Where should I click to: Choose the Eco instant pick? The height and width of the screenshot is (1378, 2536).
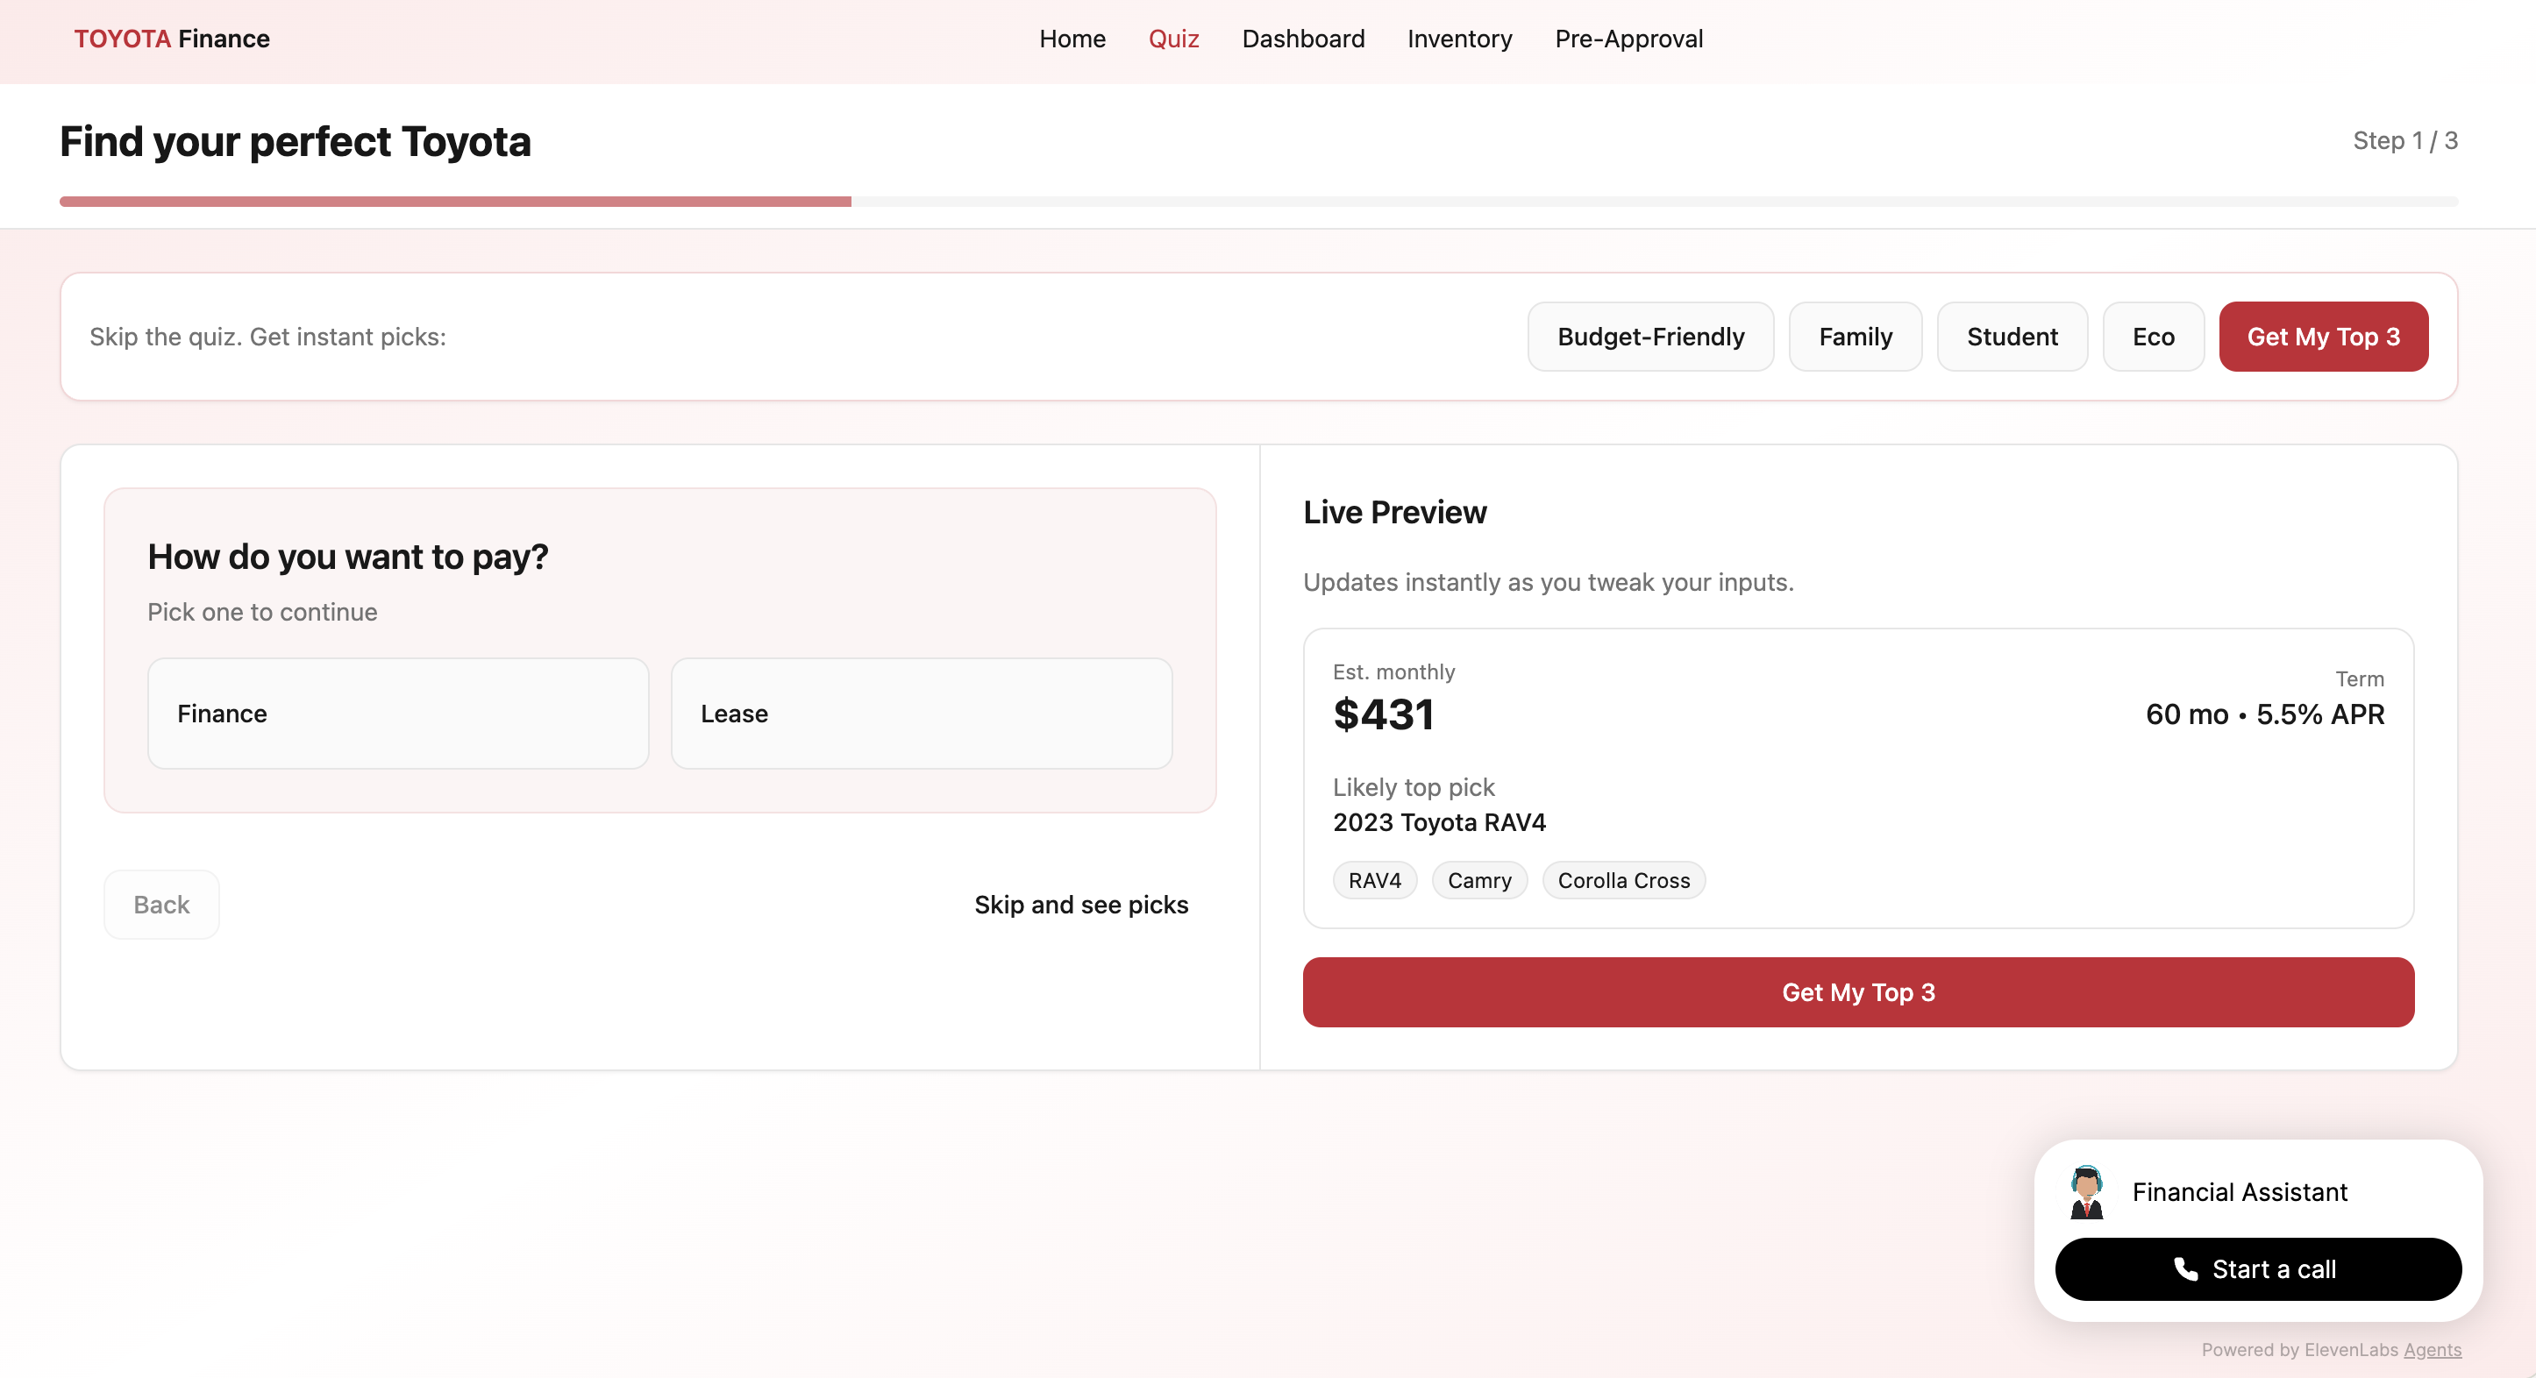coord(2153,337)
